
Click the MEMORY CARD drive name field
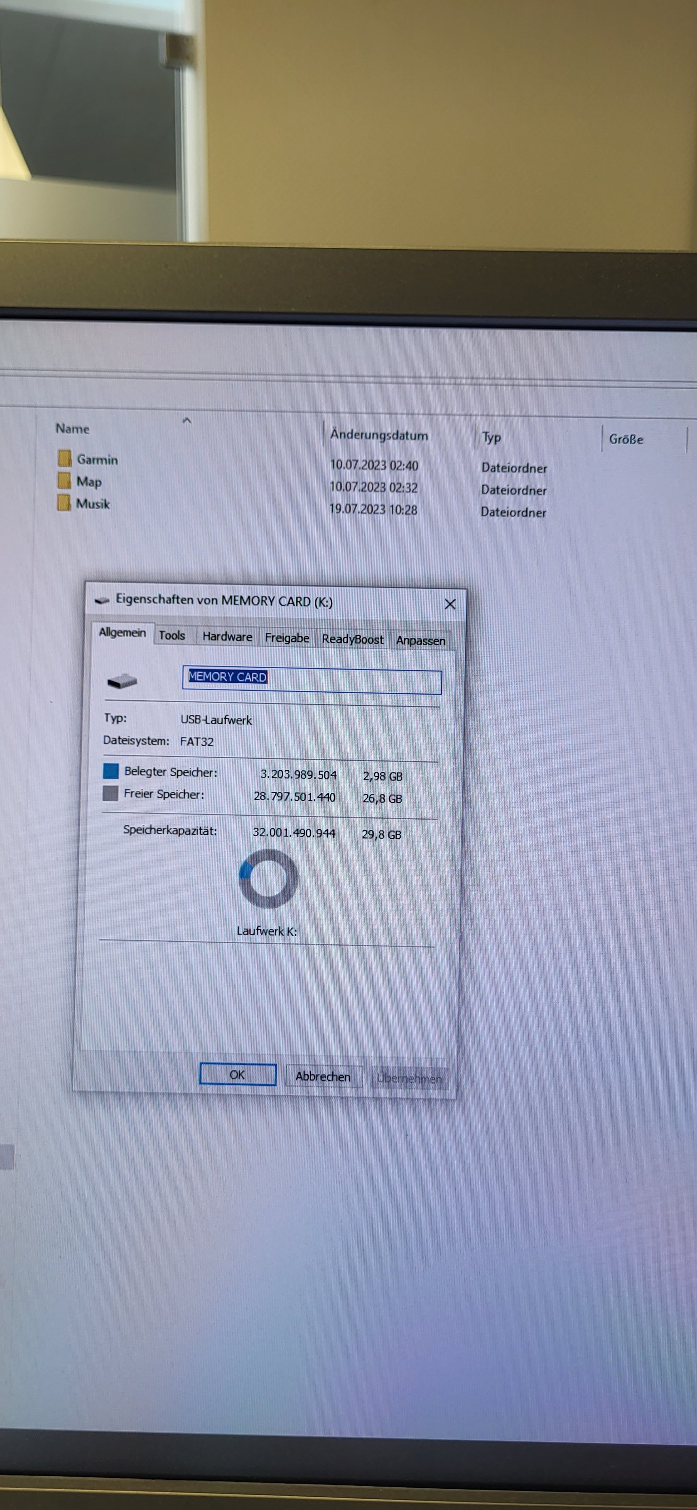(x=312, y=680)
